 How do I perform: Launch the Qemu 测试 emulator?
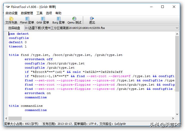coord(74,20)
